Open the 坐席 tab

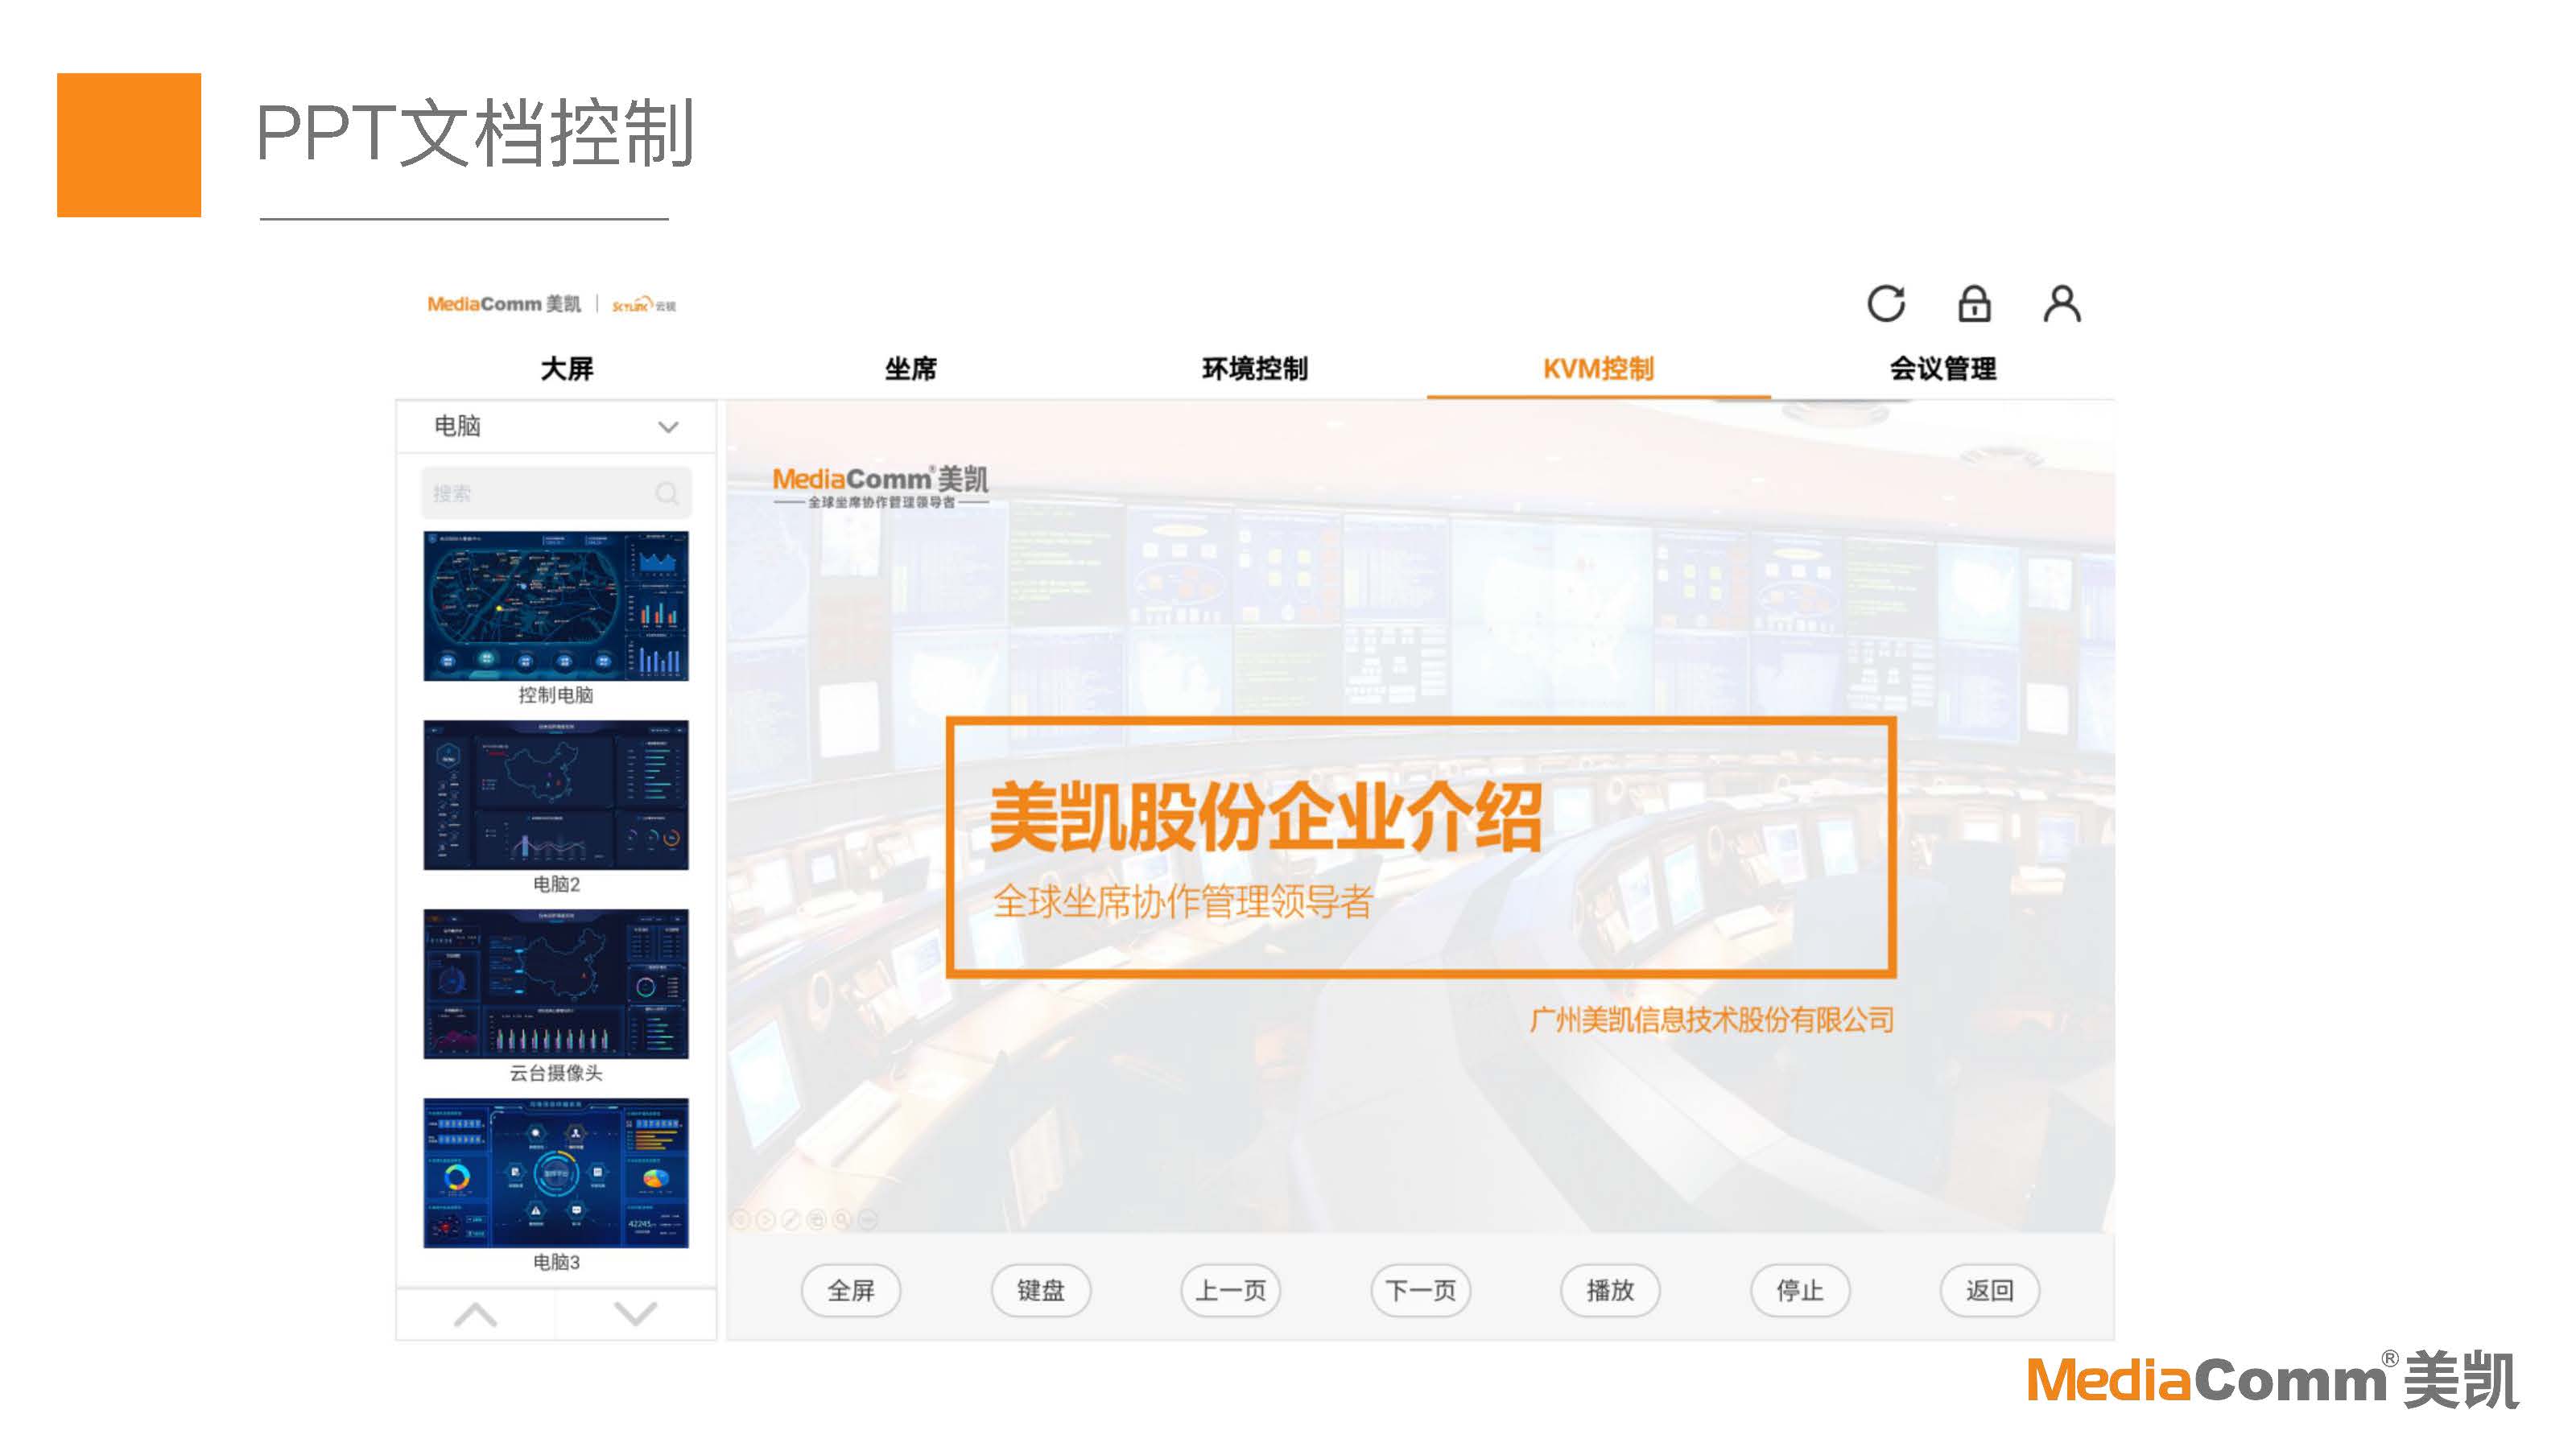[911, 369]
